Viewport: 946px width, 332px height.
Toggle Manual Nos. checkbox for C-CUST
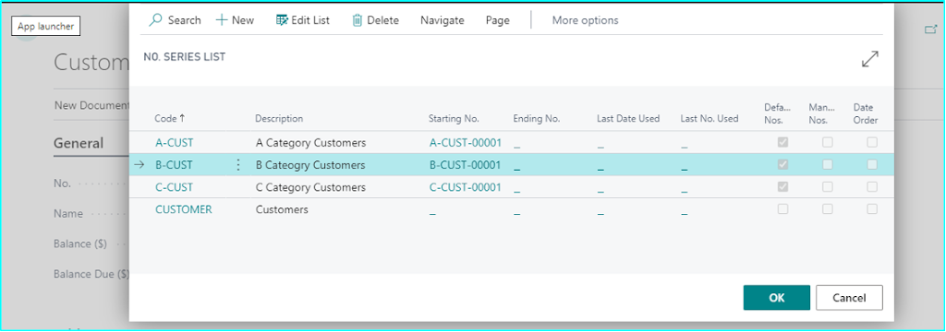[827, 187]
